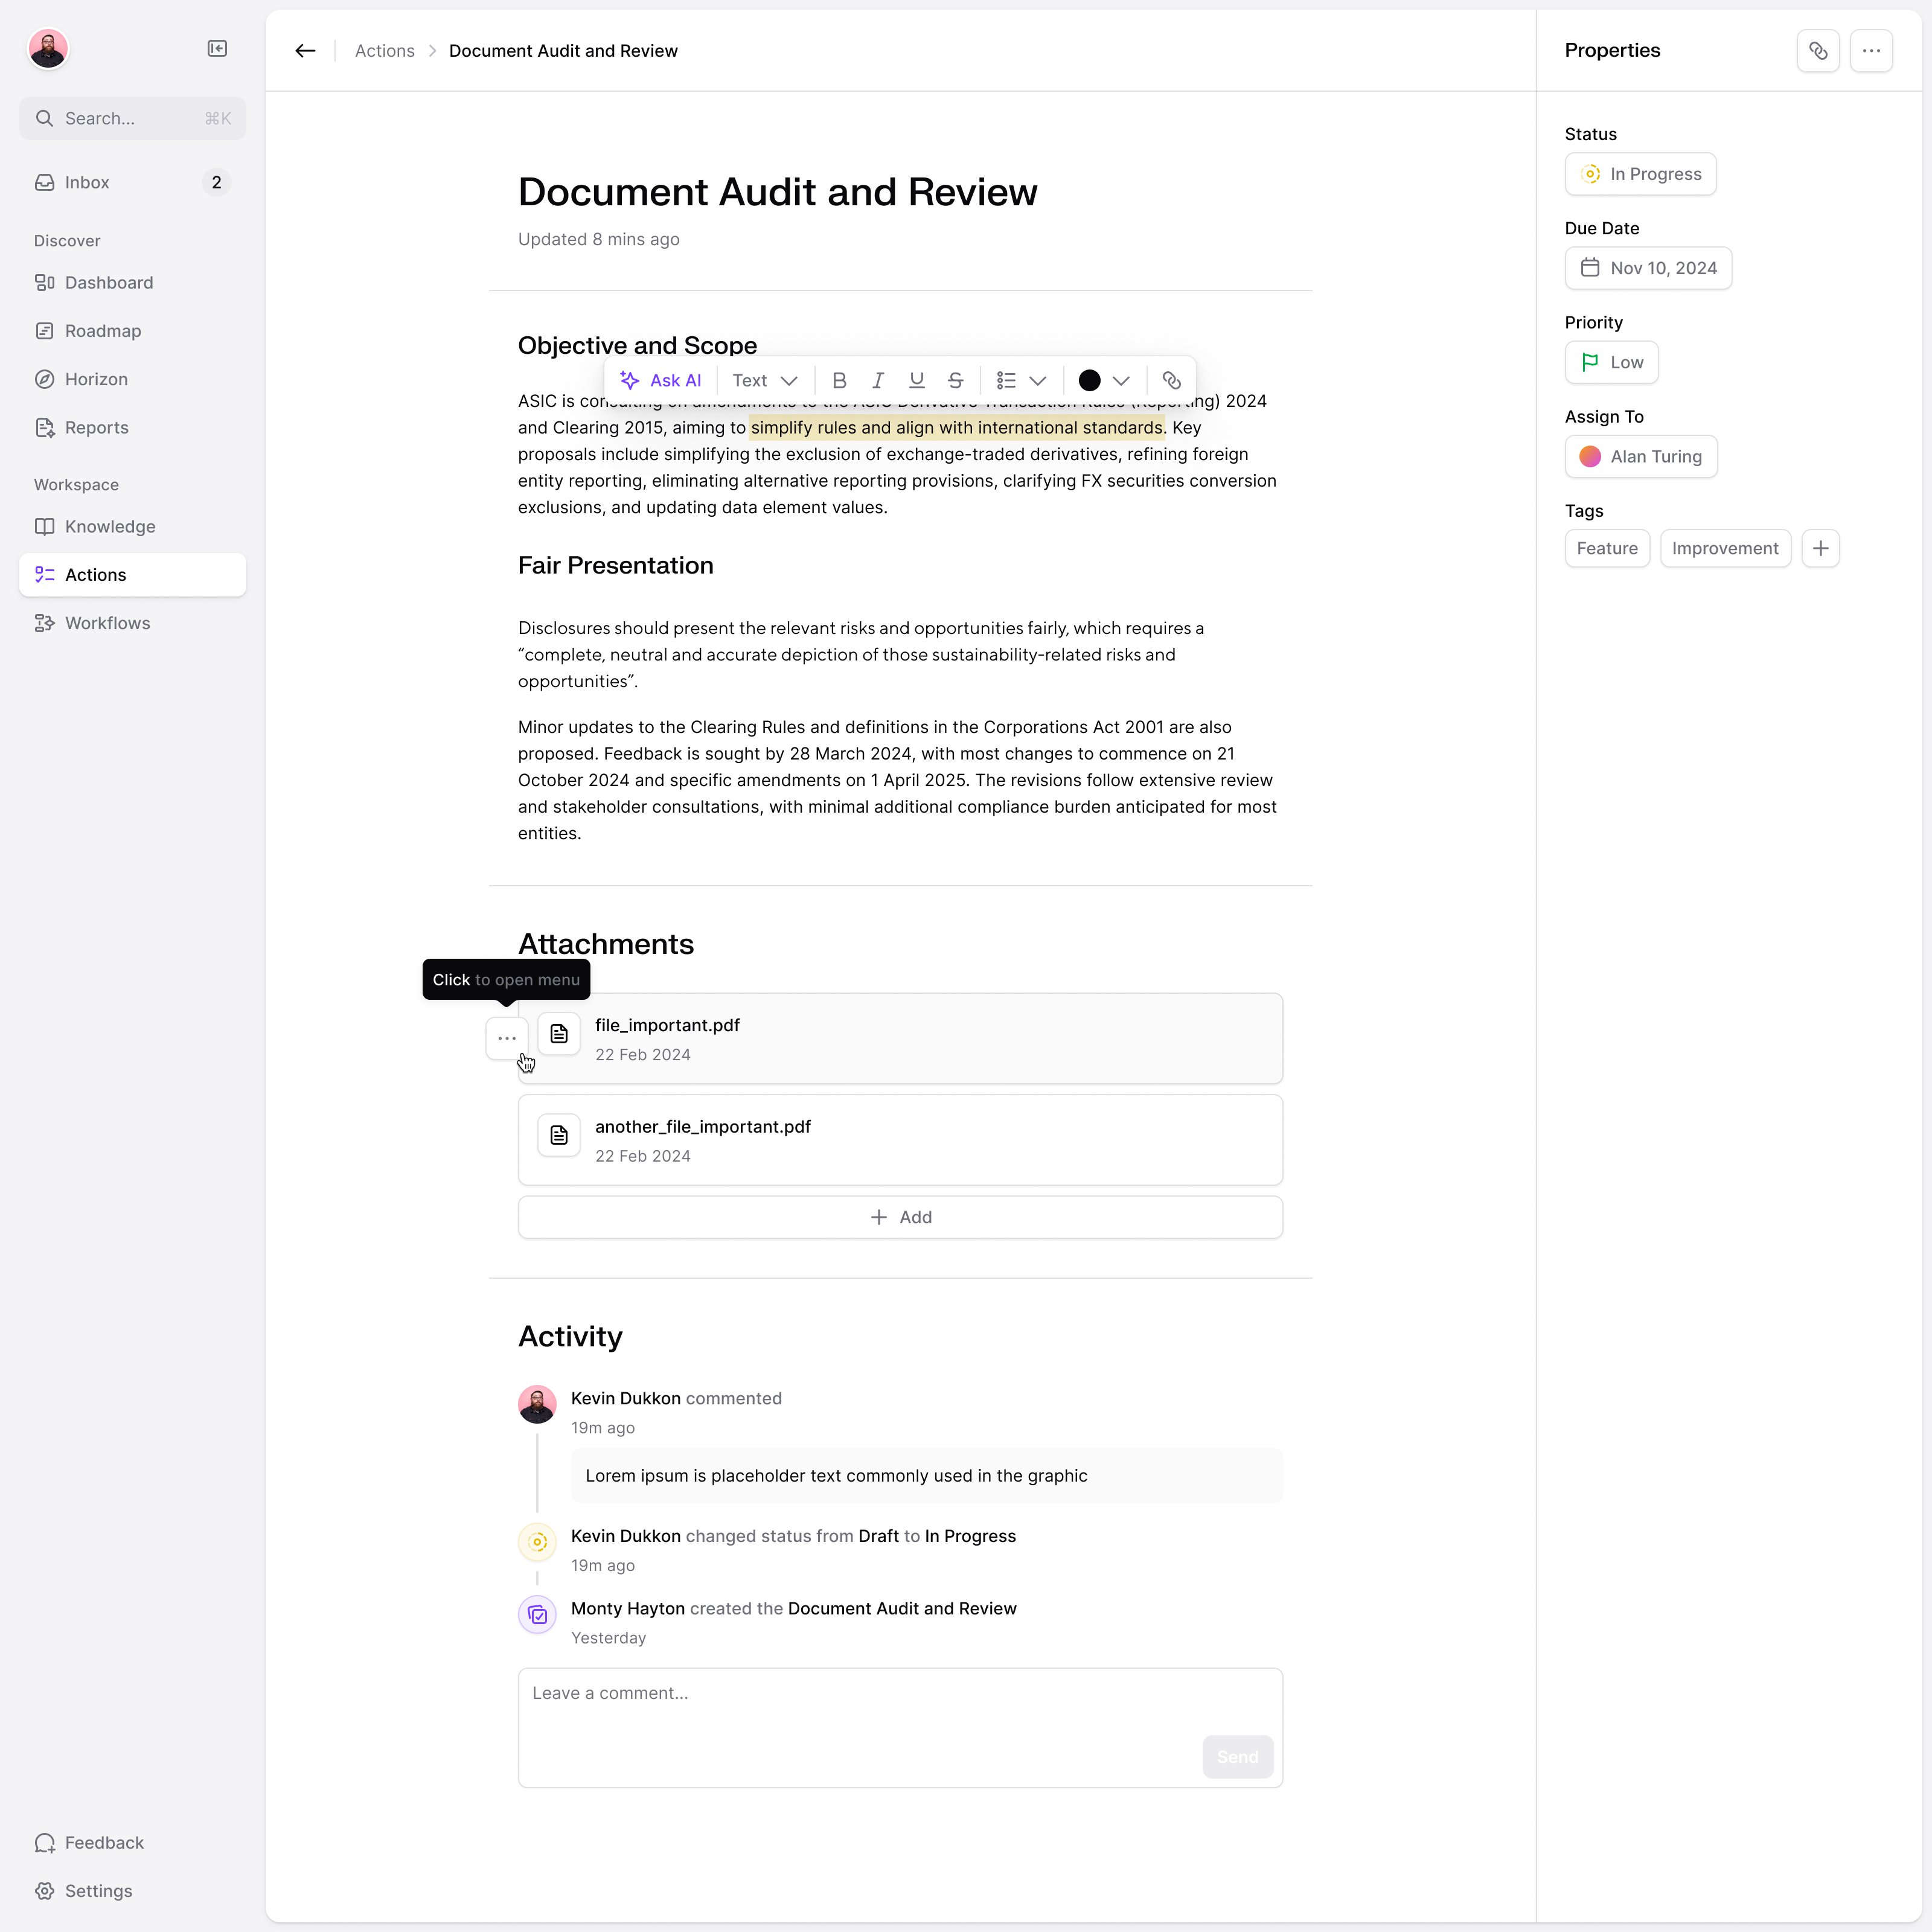The height and width of the screenshot is (1932, 1932).
Task: Click Ask AI sparkle button
Action: [x=661, y=381]
